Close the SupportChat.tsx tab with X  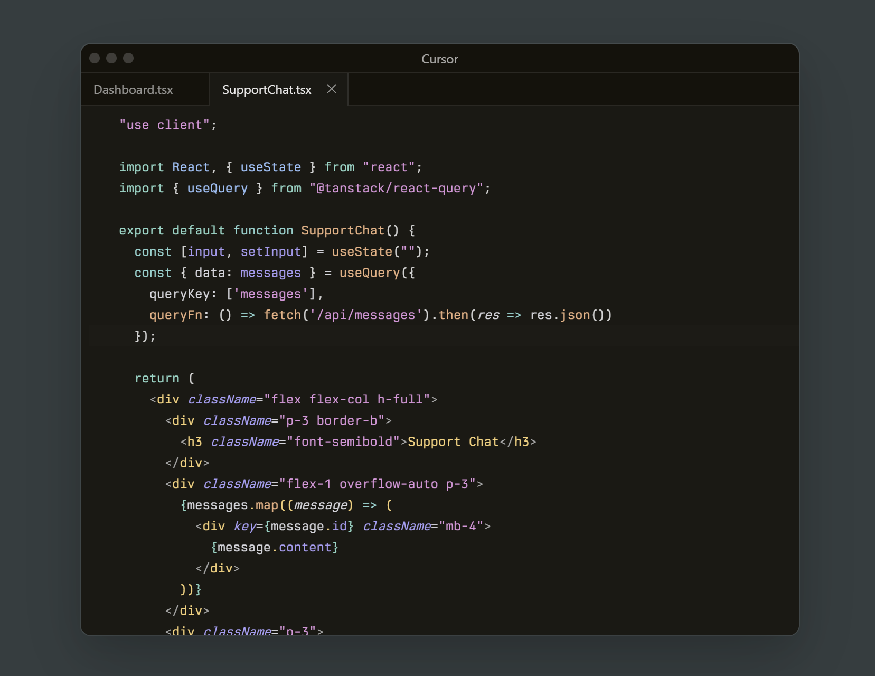tap(332, 89)
